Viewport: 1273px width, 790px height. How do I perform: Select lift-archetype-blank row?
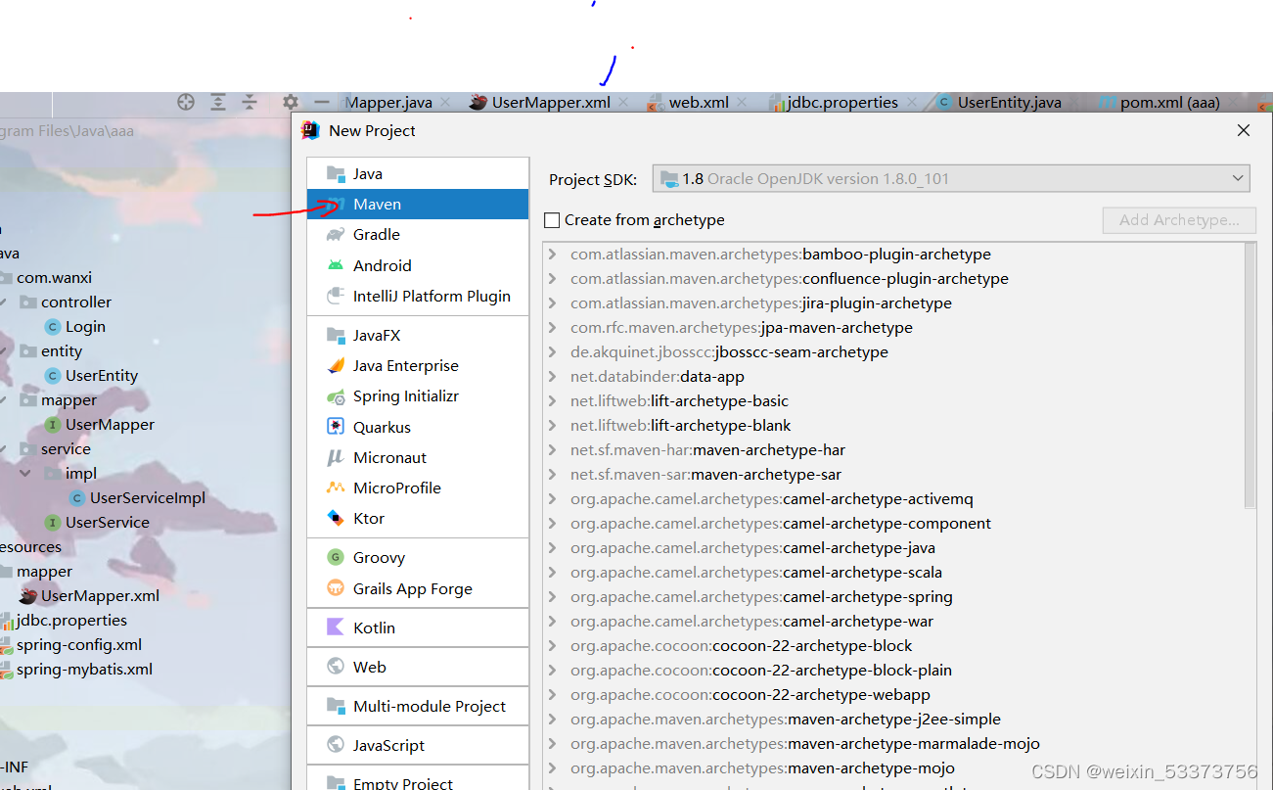tap(894, 426)
